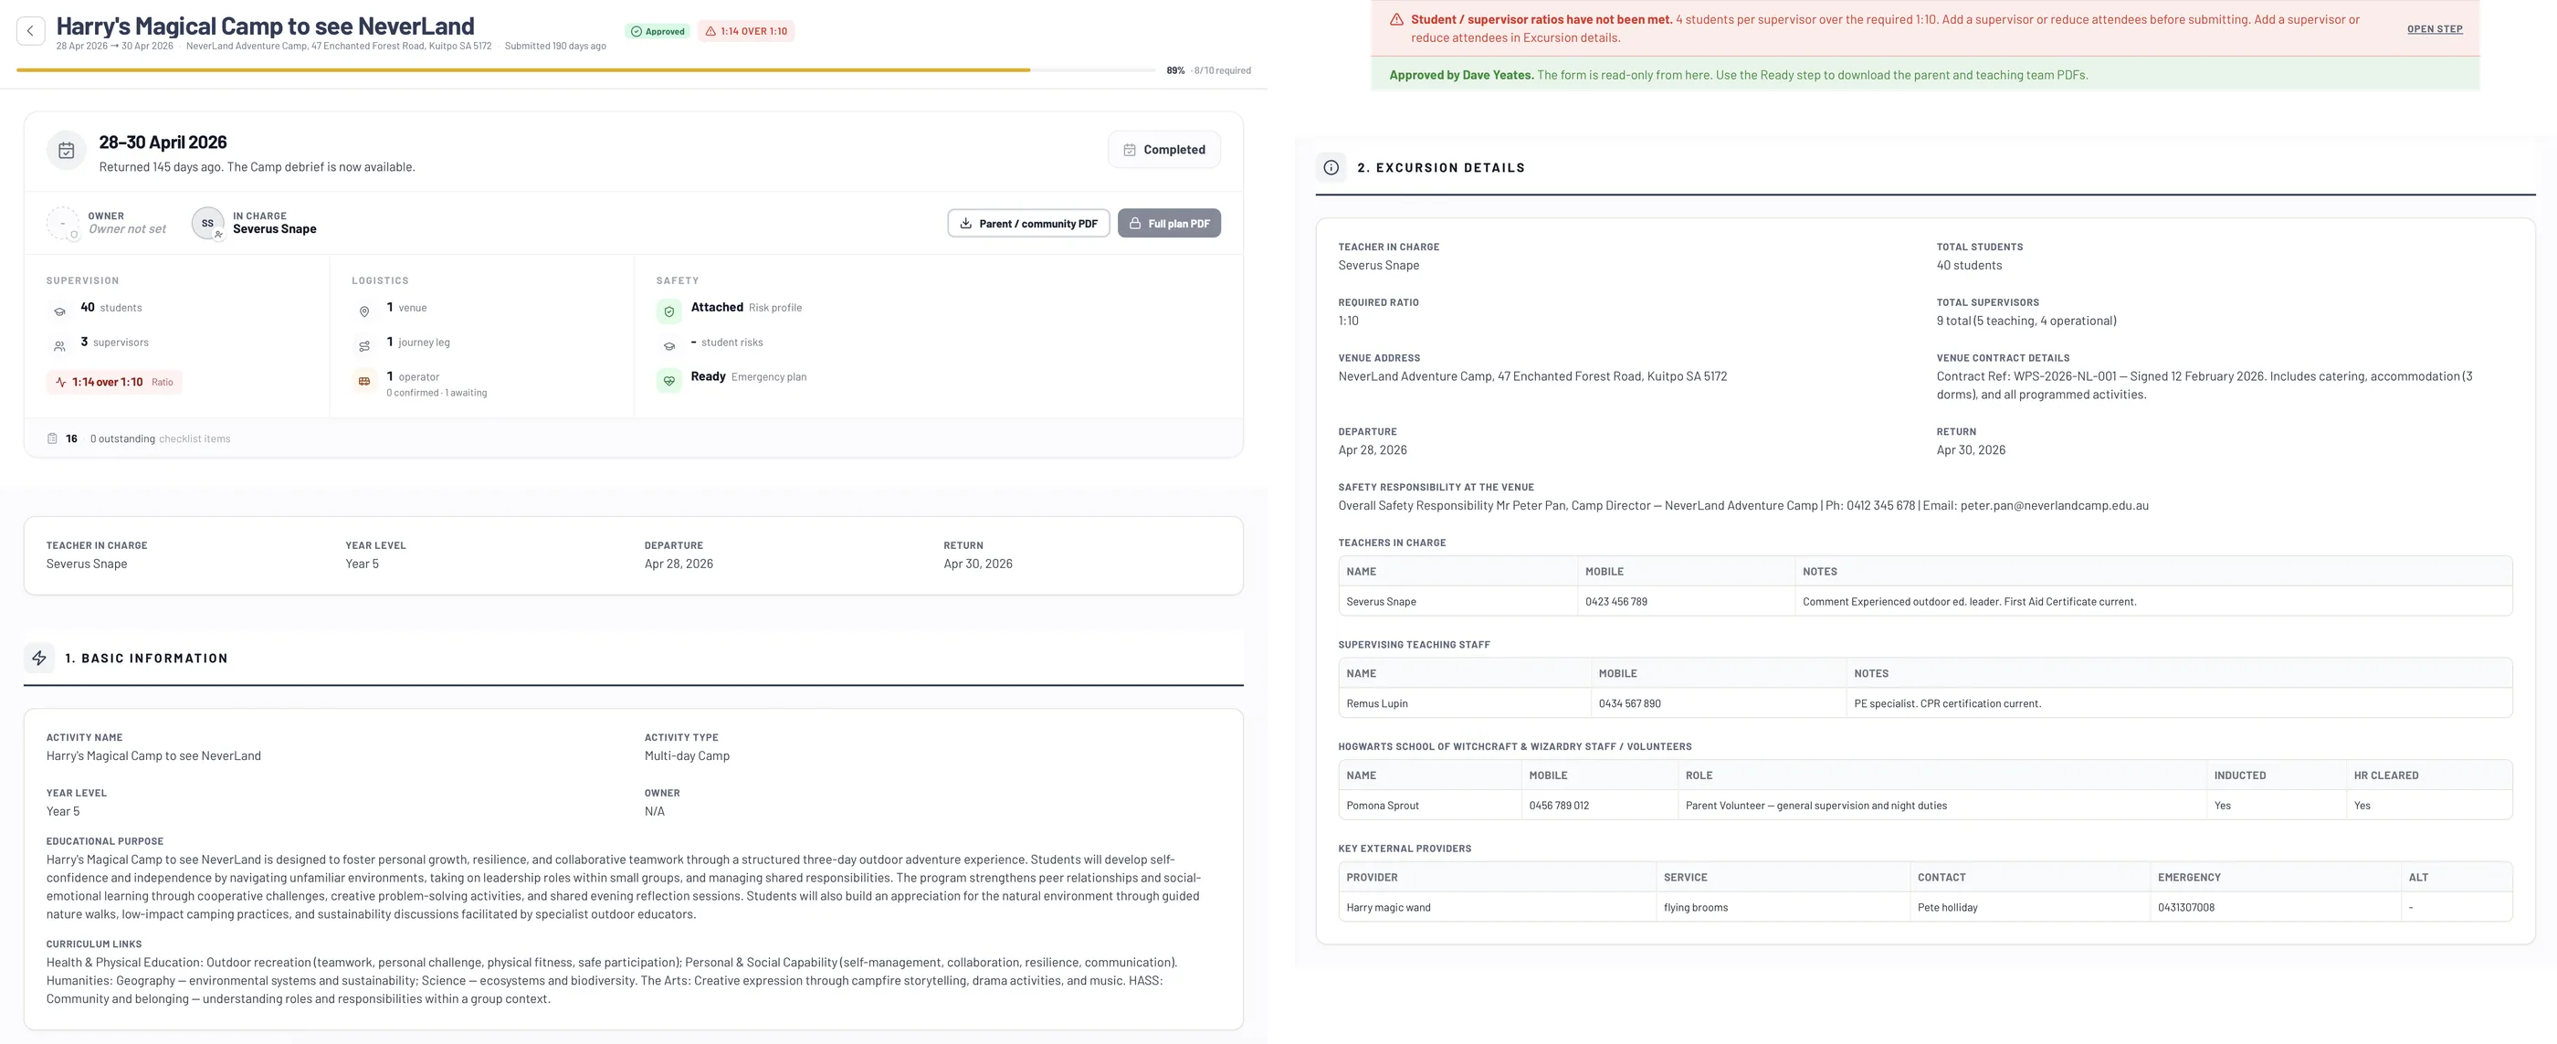The height and width of the screenshot is (1044, 2557).
Task: Open the OPEN STEP link in the warning banner
Action: click(x=2435, y=29)
